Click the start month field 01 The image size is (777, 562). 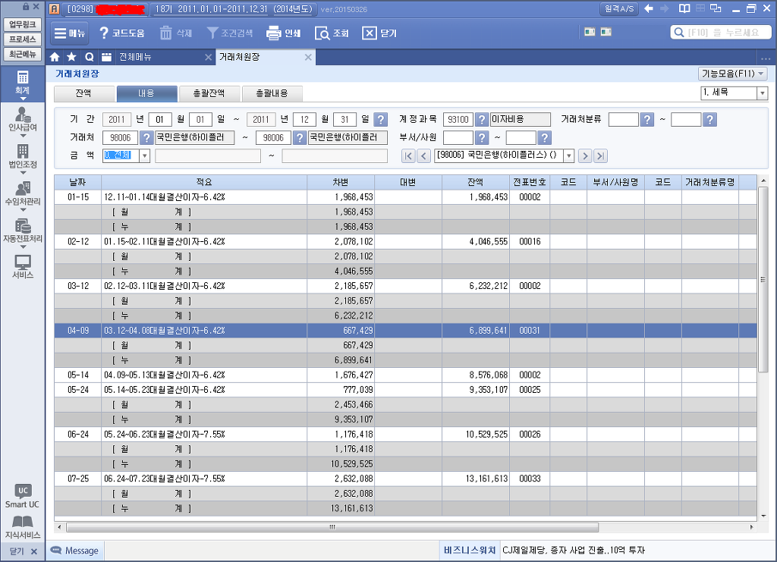pyautogui.click(x=159, y=119)
